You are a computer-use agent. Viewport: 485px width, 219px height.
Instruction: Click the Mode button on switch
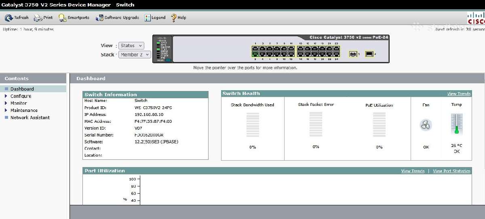[x=168, y=60]
